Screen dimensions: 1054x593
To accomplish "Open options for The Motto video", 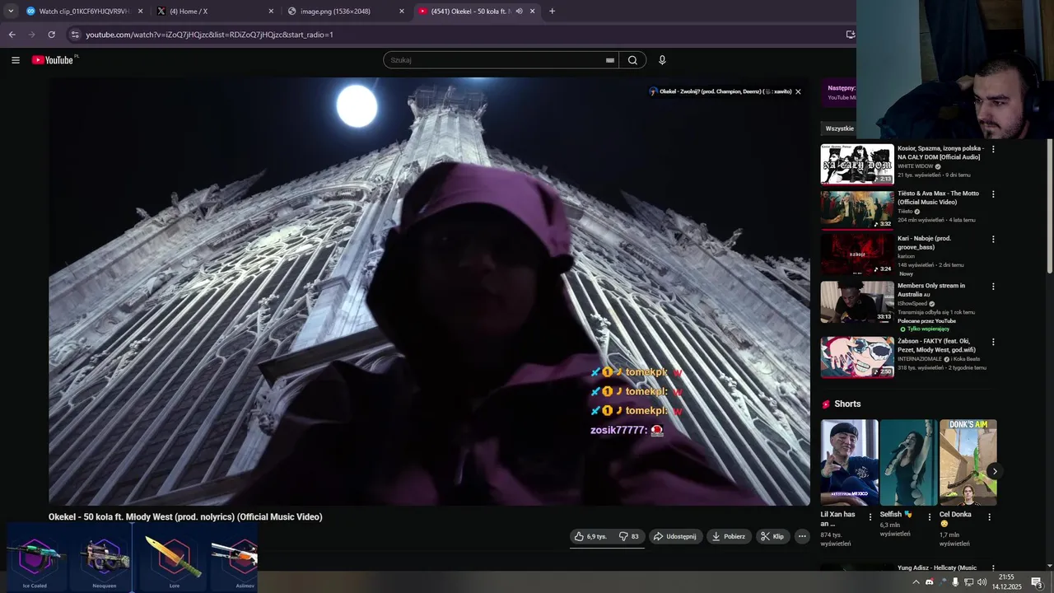I will 993,194.
